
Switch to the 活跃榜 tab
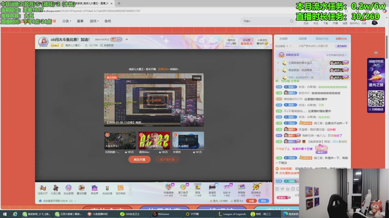pyautogui.click(x=302, y=39)
